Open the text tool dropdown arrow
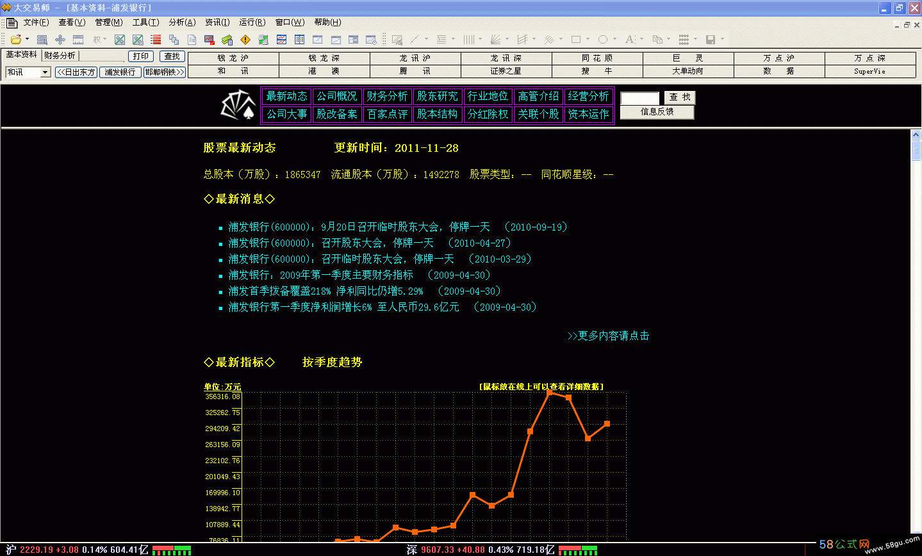Screen dimensions: 922x556 point(641,40)
